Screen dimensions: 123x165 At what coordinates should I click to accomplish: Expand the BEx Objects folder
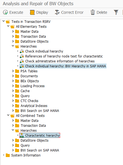[x=13, y=81]
